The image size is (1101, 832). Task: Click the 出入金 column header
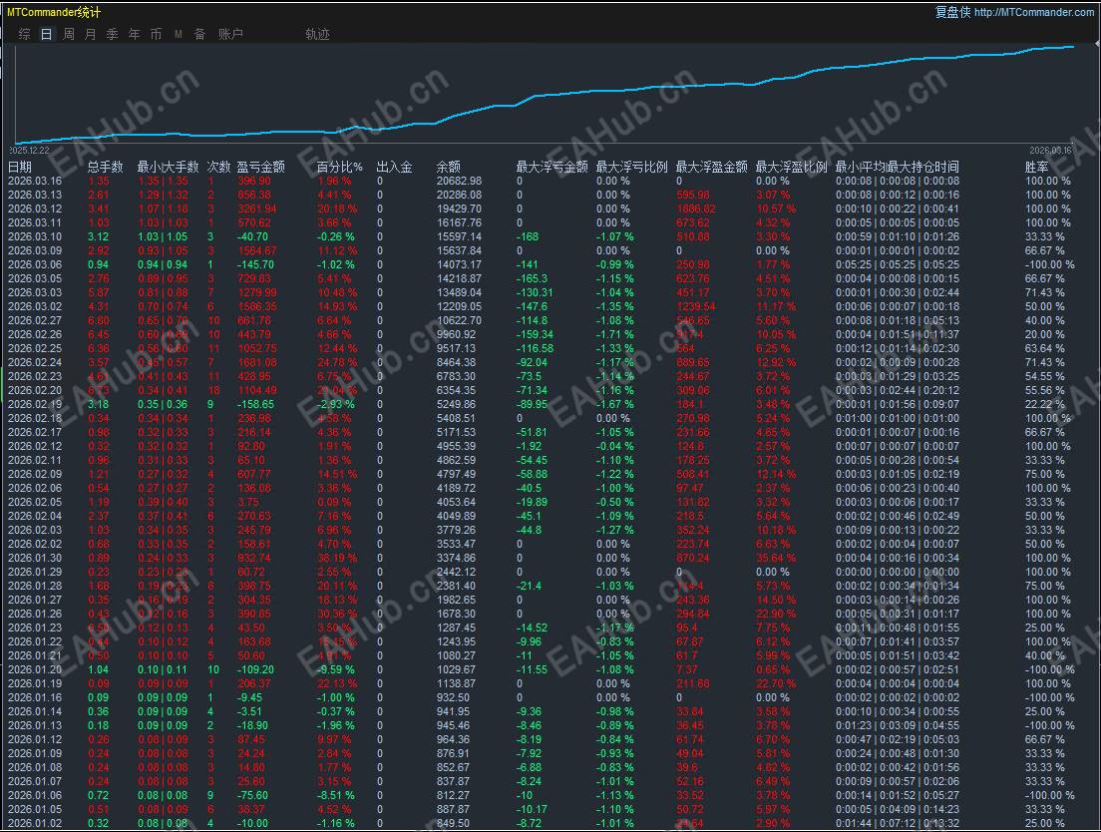[394, 167]
